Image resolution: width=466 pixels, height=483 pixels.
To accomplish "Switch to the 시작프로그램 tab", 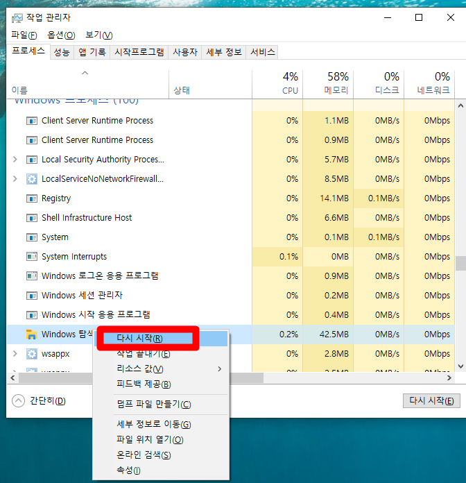I will coord(139,52).
